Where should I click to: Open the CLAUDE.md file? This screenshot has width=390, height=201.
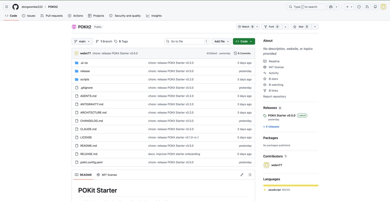88,129
